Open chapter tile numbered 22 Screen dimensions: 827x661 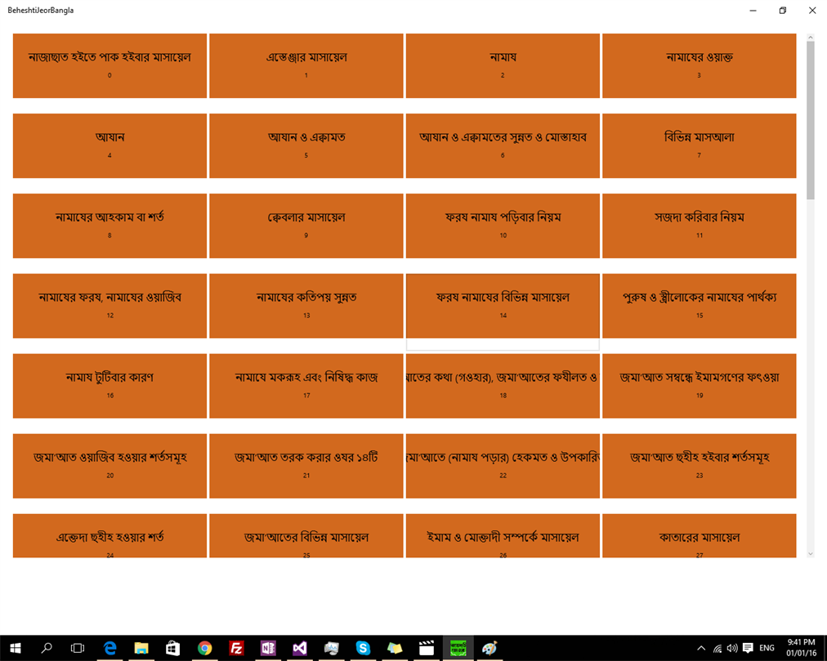[503, 466]
